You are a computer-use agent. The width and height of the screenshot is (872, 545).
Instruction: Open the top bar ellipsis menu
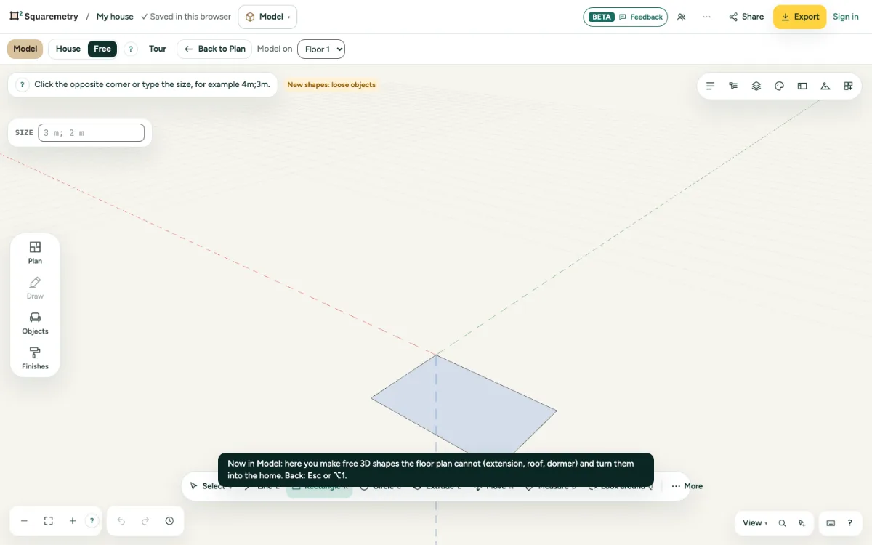[706, 17]
